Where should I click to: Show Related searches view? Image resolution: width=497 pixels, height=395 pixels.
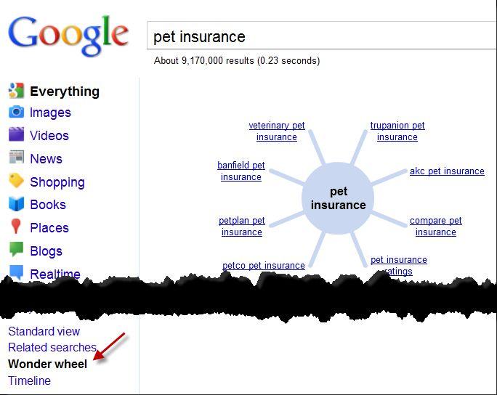point(52,347)
